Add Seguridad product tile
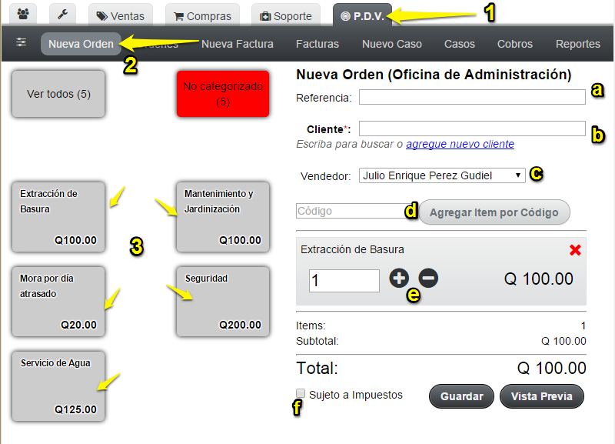This screenshot has width=615, height=444. pos(223,302)
